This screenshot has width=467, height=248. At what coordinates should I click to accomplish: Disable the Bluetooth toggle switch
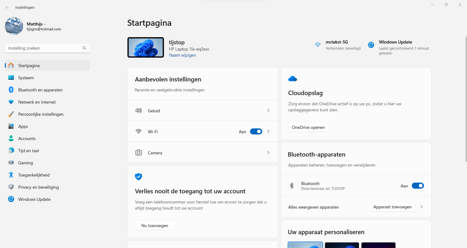(x=418, y=186)
